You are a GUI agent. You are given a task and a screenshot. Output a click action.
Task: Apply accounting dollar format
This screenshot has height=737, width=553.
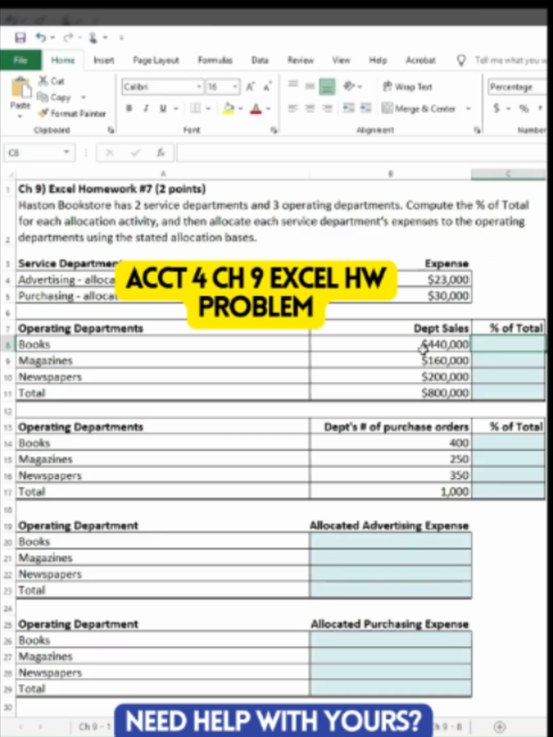[x=497, y=109]
